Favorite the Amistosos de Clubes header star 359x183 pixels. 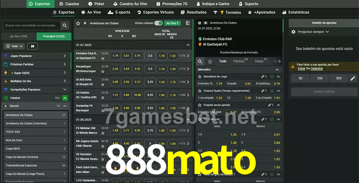coord(78,23)
